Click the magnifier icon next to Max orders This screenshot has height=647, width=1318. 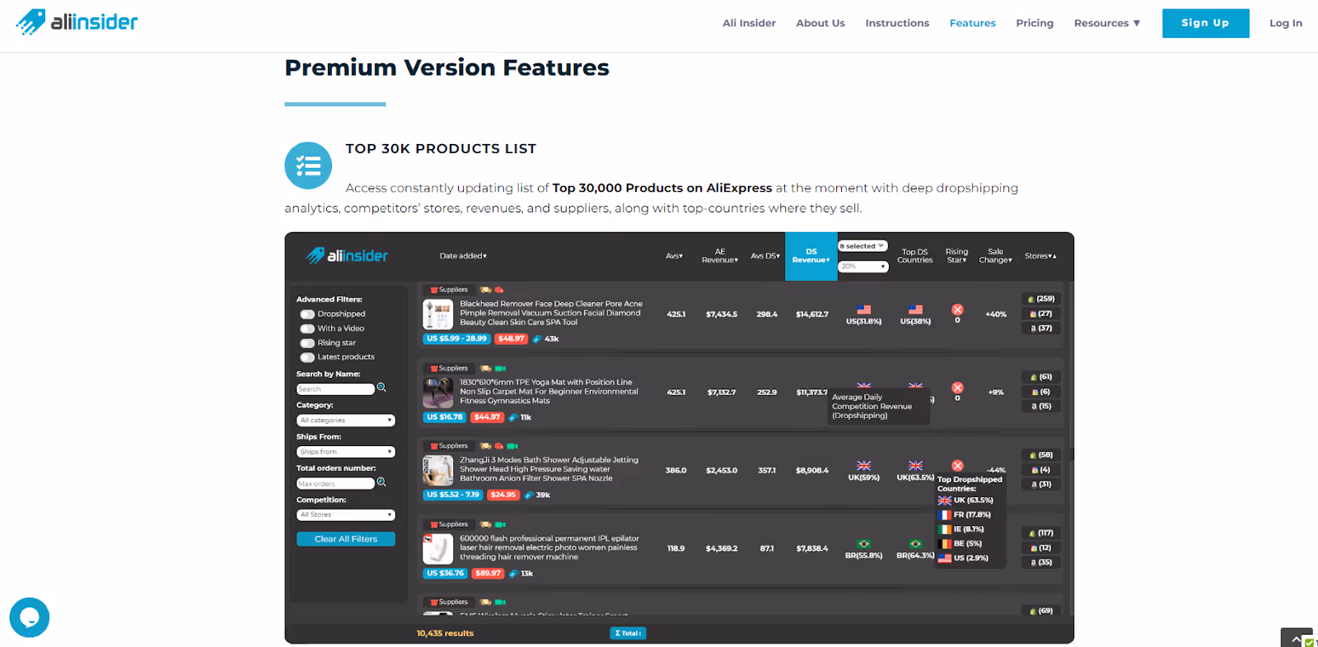coord(381,482)
